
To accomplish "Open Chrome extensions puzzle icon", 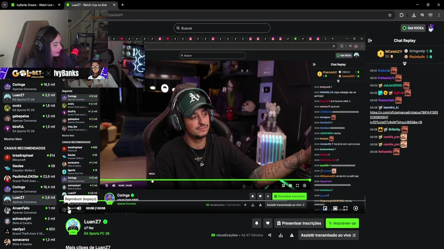I will tap(401, 15).
